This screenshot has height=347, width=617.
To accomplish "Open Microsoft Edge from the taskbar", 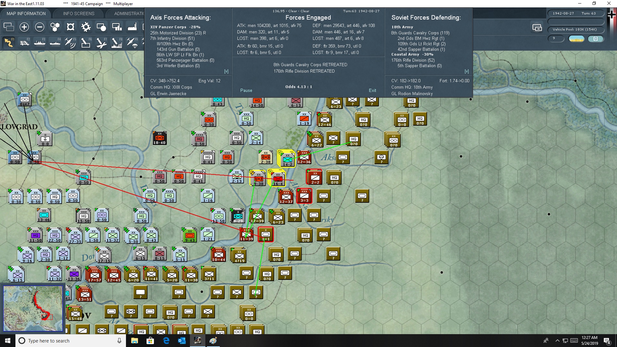I will point(166,341).
